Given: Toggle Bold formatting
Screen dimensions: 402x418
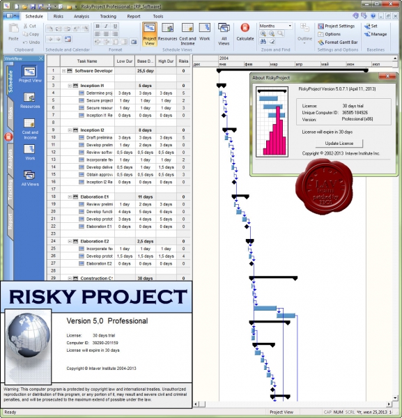Looking at the screenshot, I should (98, 26).
